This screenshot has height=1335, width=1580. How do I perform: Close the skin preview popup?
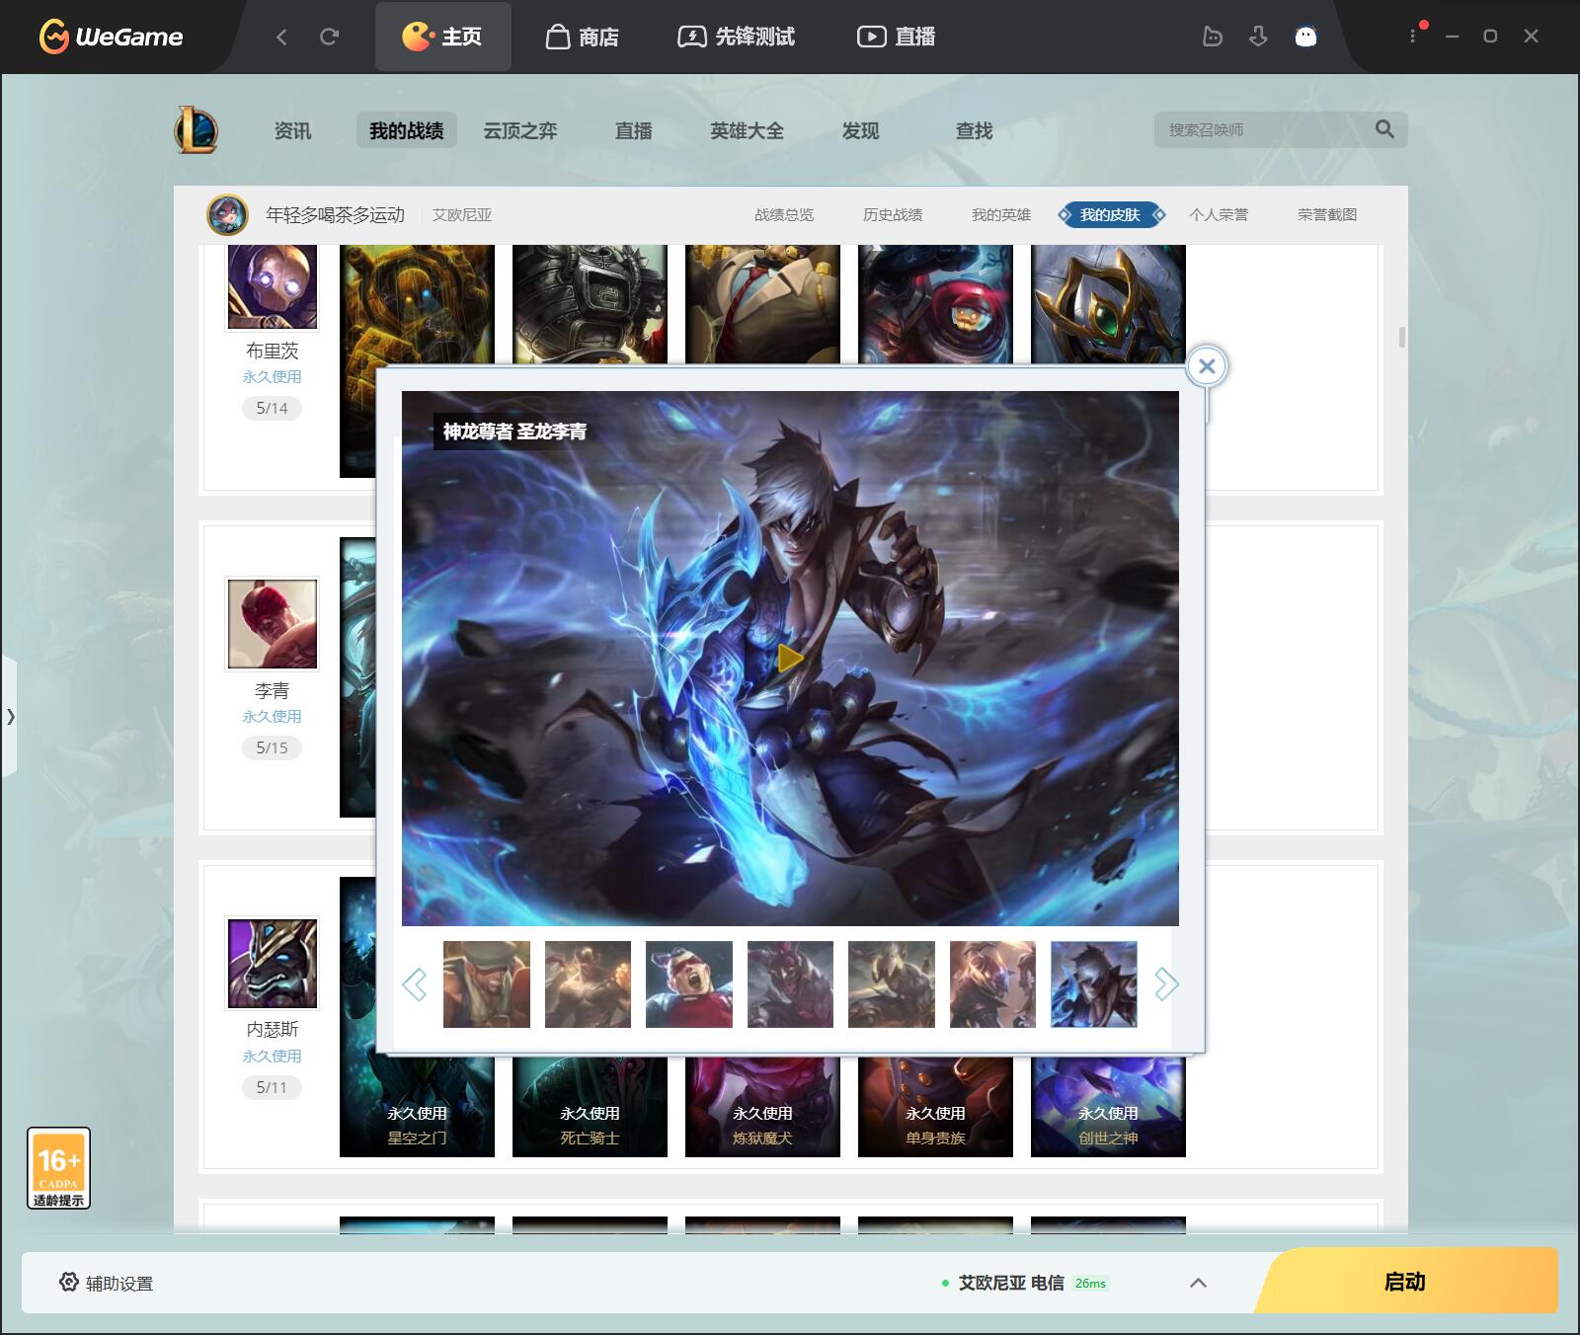coord(1207,366)
